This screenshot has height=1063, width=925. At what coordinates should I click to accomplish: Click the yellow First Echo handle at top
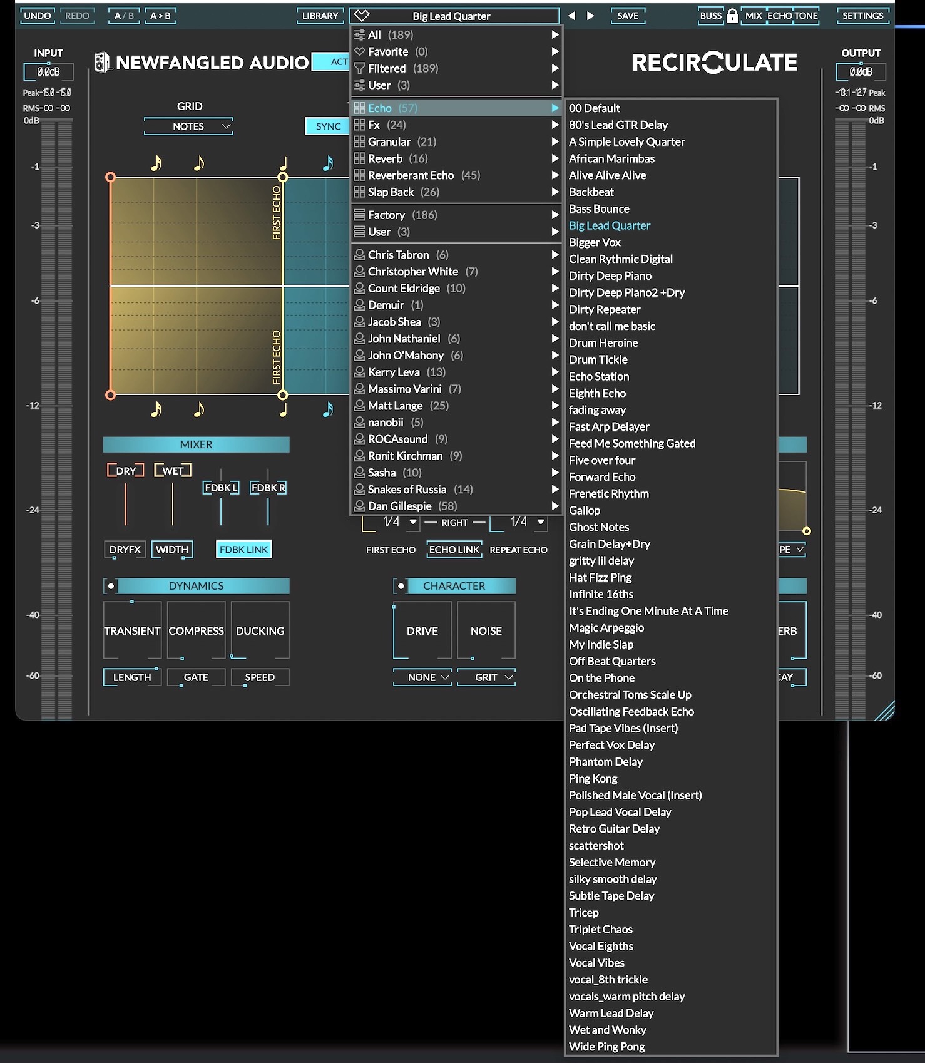point(283,177)
